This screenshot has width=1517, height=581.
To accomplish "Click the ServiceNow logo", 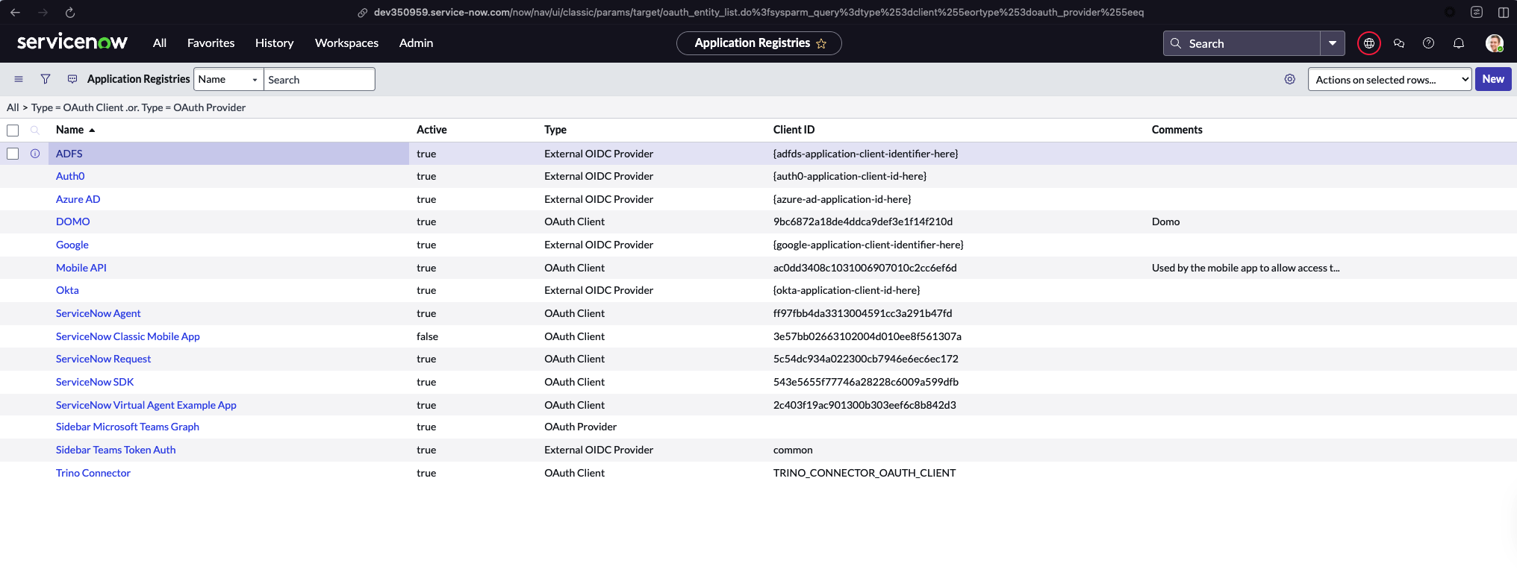I will 72,42.
